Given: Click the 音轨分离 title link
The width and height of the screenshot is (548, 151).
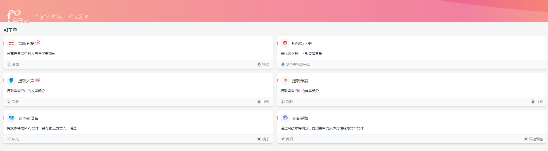Looking at the screenshot, I should coord(26,44).
